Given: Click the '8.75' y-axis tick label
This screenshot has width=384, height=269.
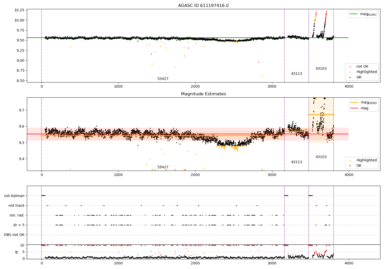Looking at the screenshot, I should tap(21, 70).
